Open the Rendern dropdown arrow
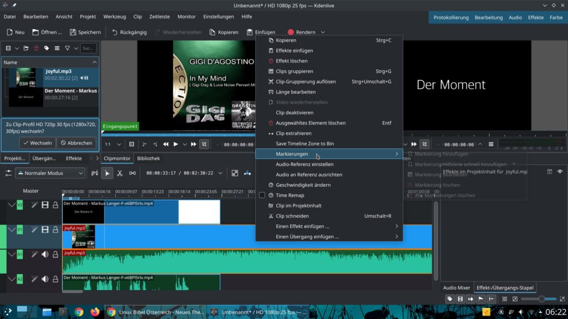This screenshot has width=568, height=319. point(323,32)
